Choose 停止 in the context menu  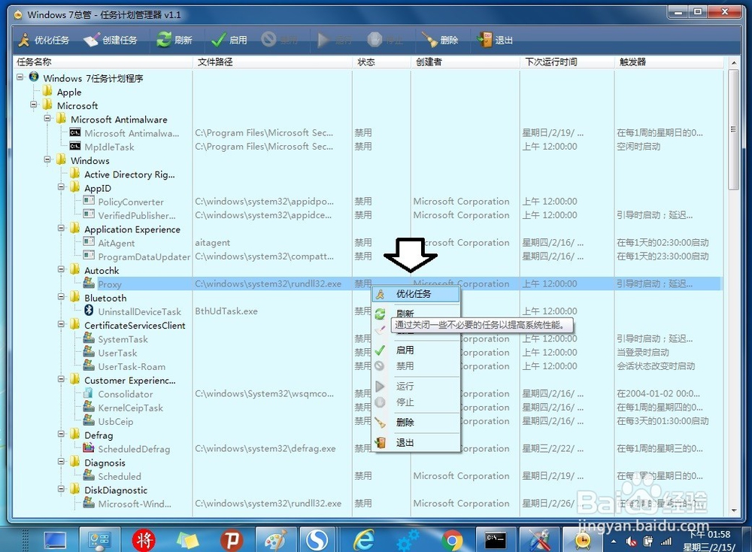417,402
